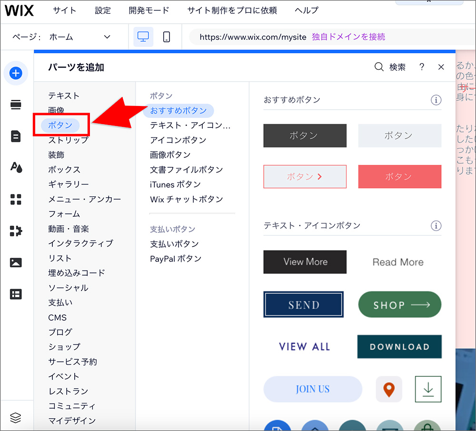Open the panel help question mark
The width and height of the screenshot is (476, 431).
tap(422, 67)
